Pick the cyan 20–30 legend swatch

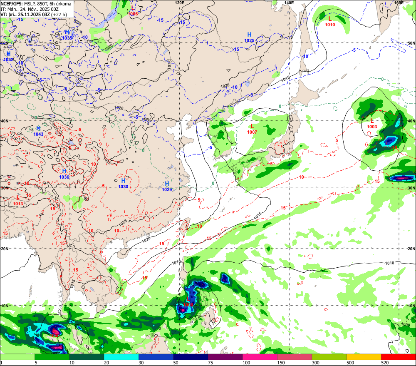tap(121, 357)
